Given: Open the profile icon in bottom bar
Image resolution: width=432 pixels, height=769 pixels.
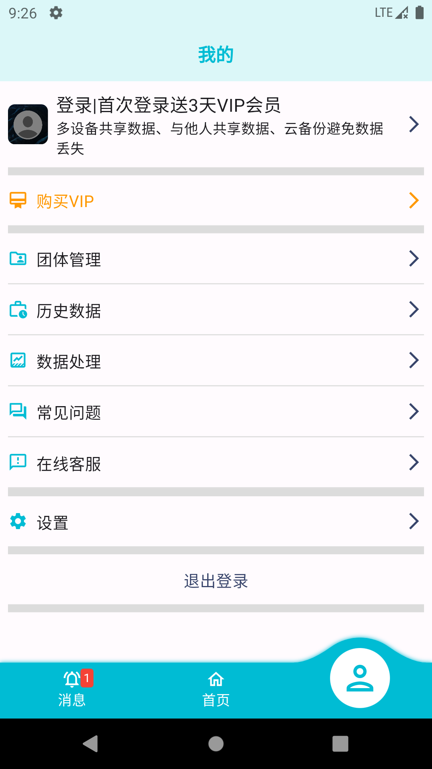Looking at the screenshot, I should (x=360, y=678).
